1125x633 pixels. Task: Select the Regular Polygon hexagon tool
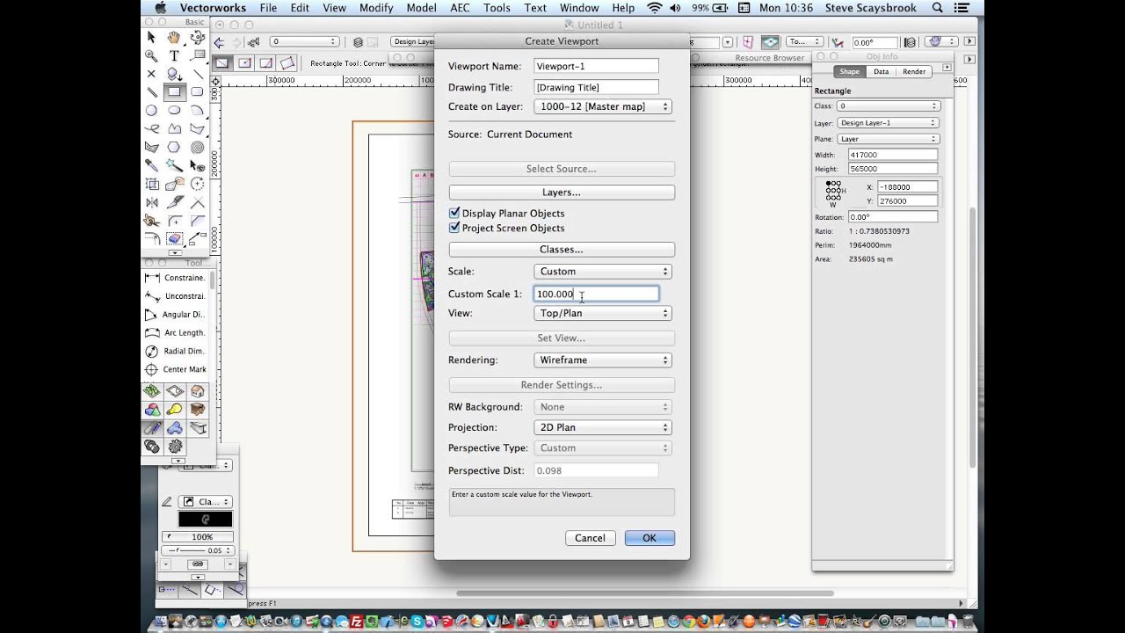[174, 147]
